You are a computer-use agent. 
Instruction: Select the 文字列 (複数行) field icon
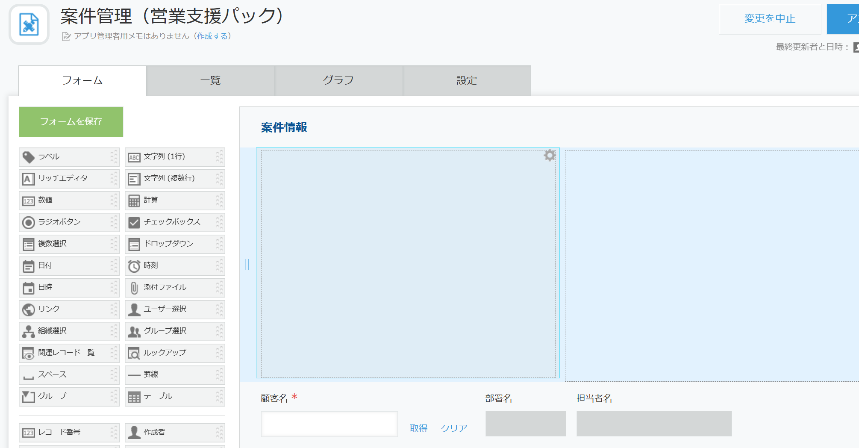pos(134,179)
